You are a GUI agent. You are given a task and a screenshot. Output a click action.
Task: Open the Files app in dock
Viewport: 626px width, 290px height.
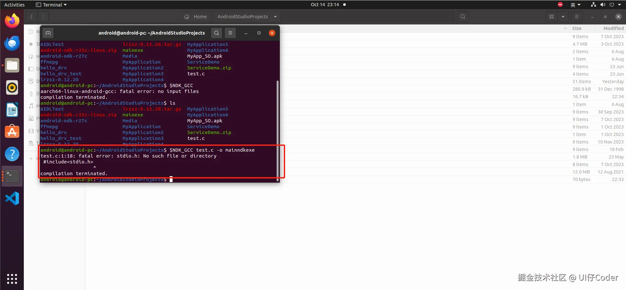tap(12, 65)
